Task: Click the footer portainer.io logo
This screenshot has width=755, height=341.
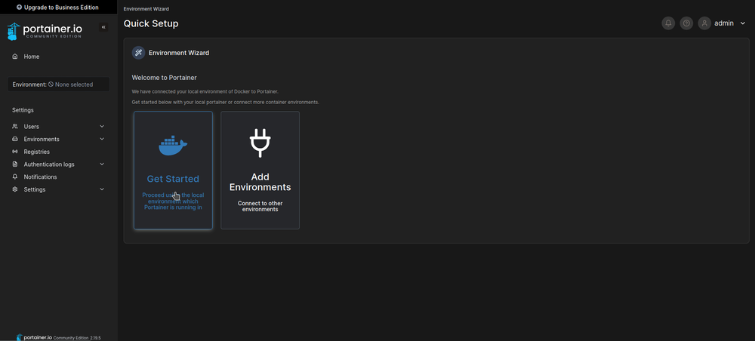Action: [34, 338]
